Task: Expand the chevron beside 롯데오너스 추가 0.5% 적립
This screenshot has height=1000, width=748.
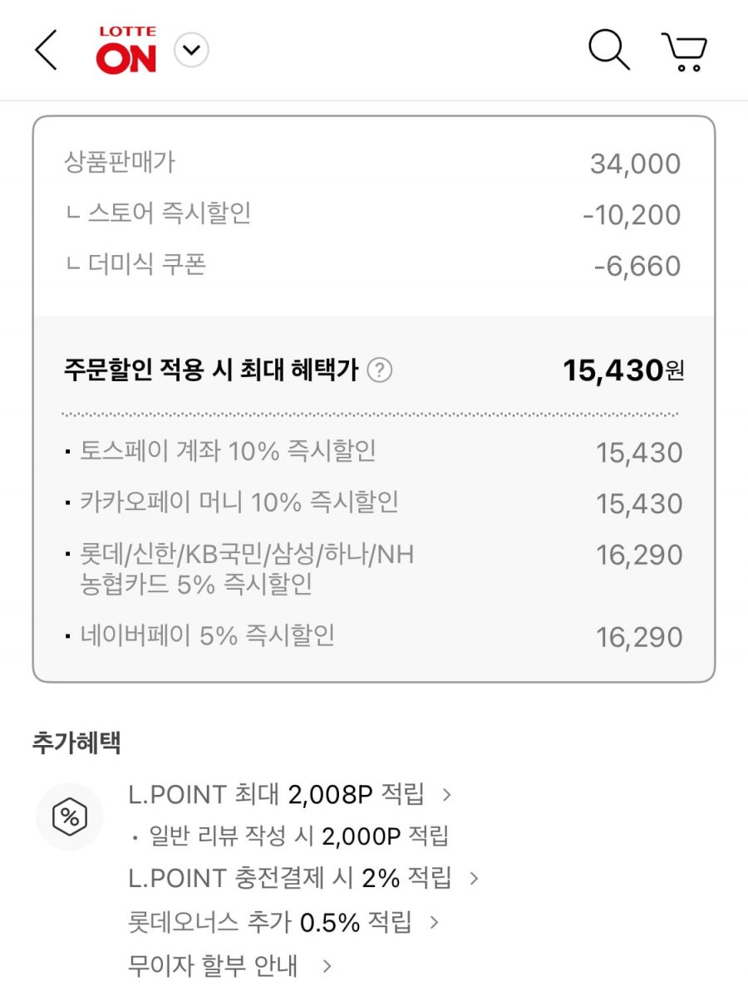Action: tap(434, 922)
